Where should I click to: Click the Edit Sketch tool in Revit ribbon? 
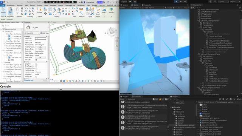[x=98, y=11]
